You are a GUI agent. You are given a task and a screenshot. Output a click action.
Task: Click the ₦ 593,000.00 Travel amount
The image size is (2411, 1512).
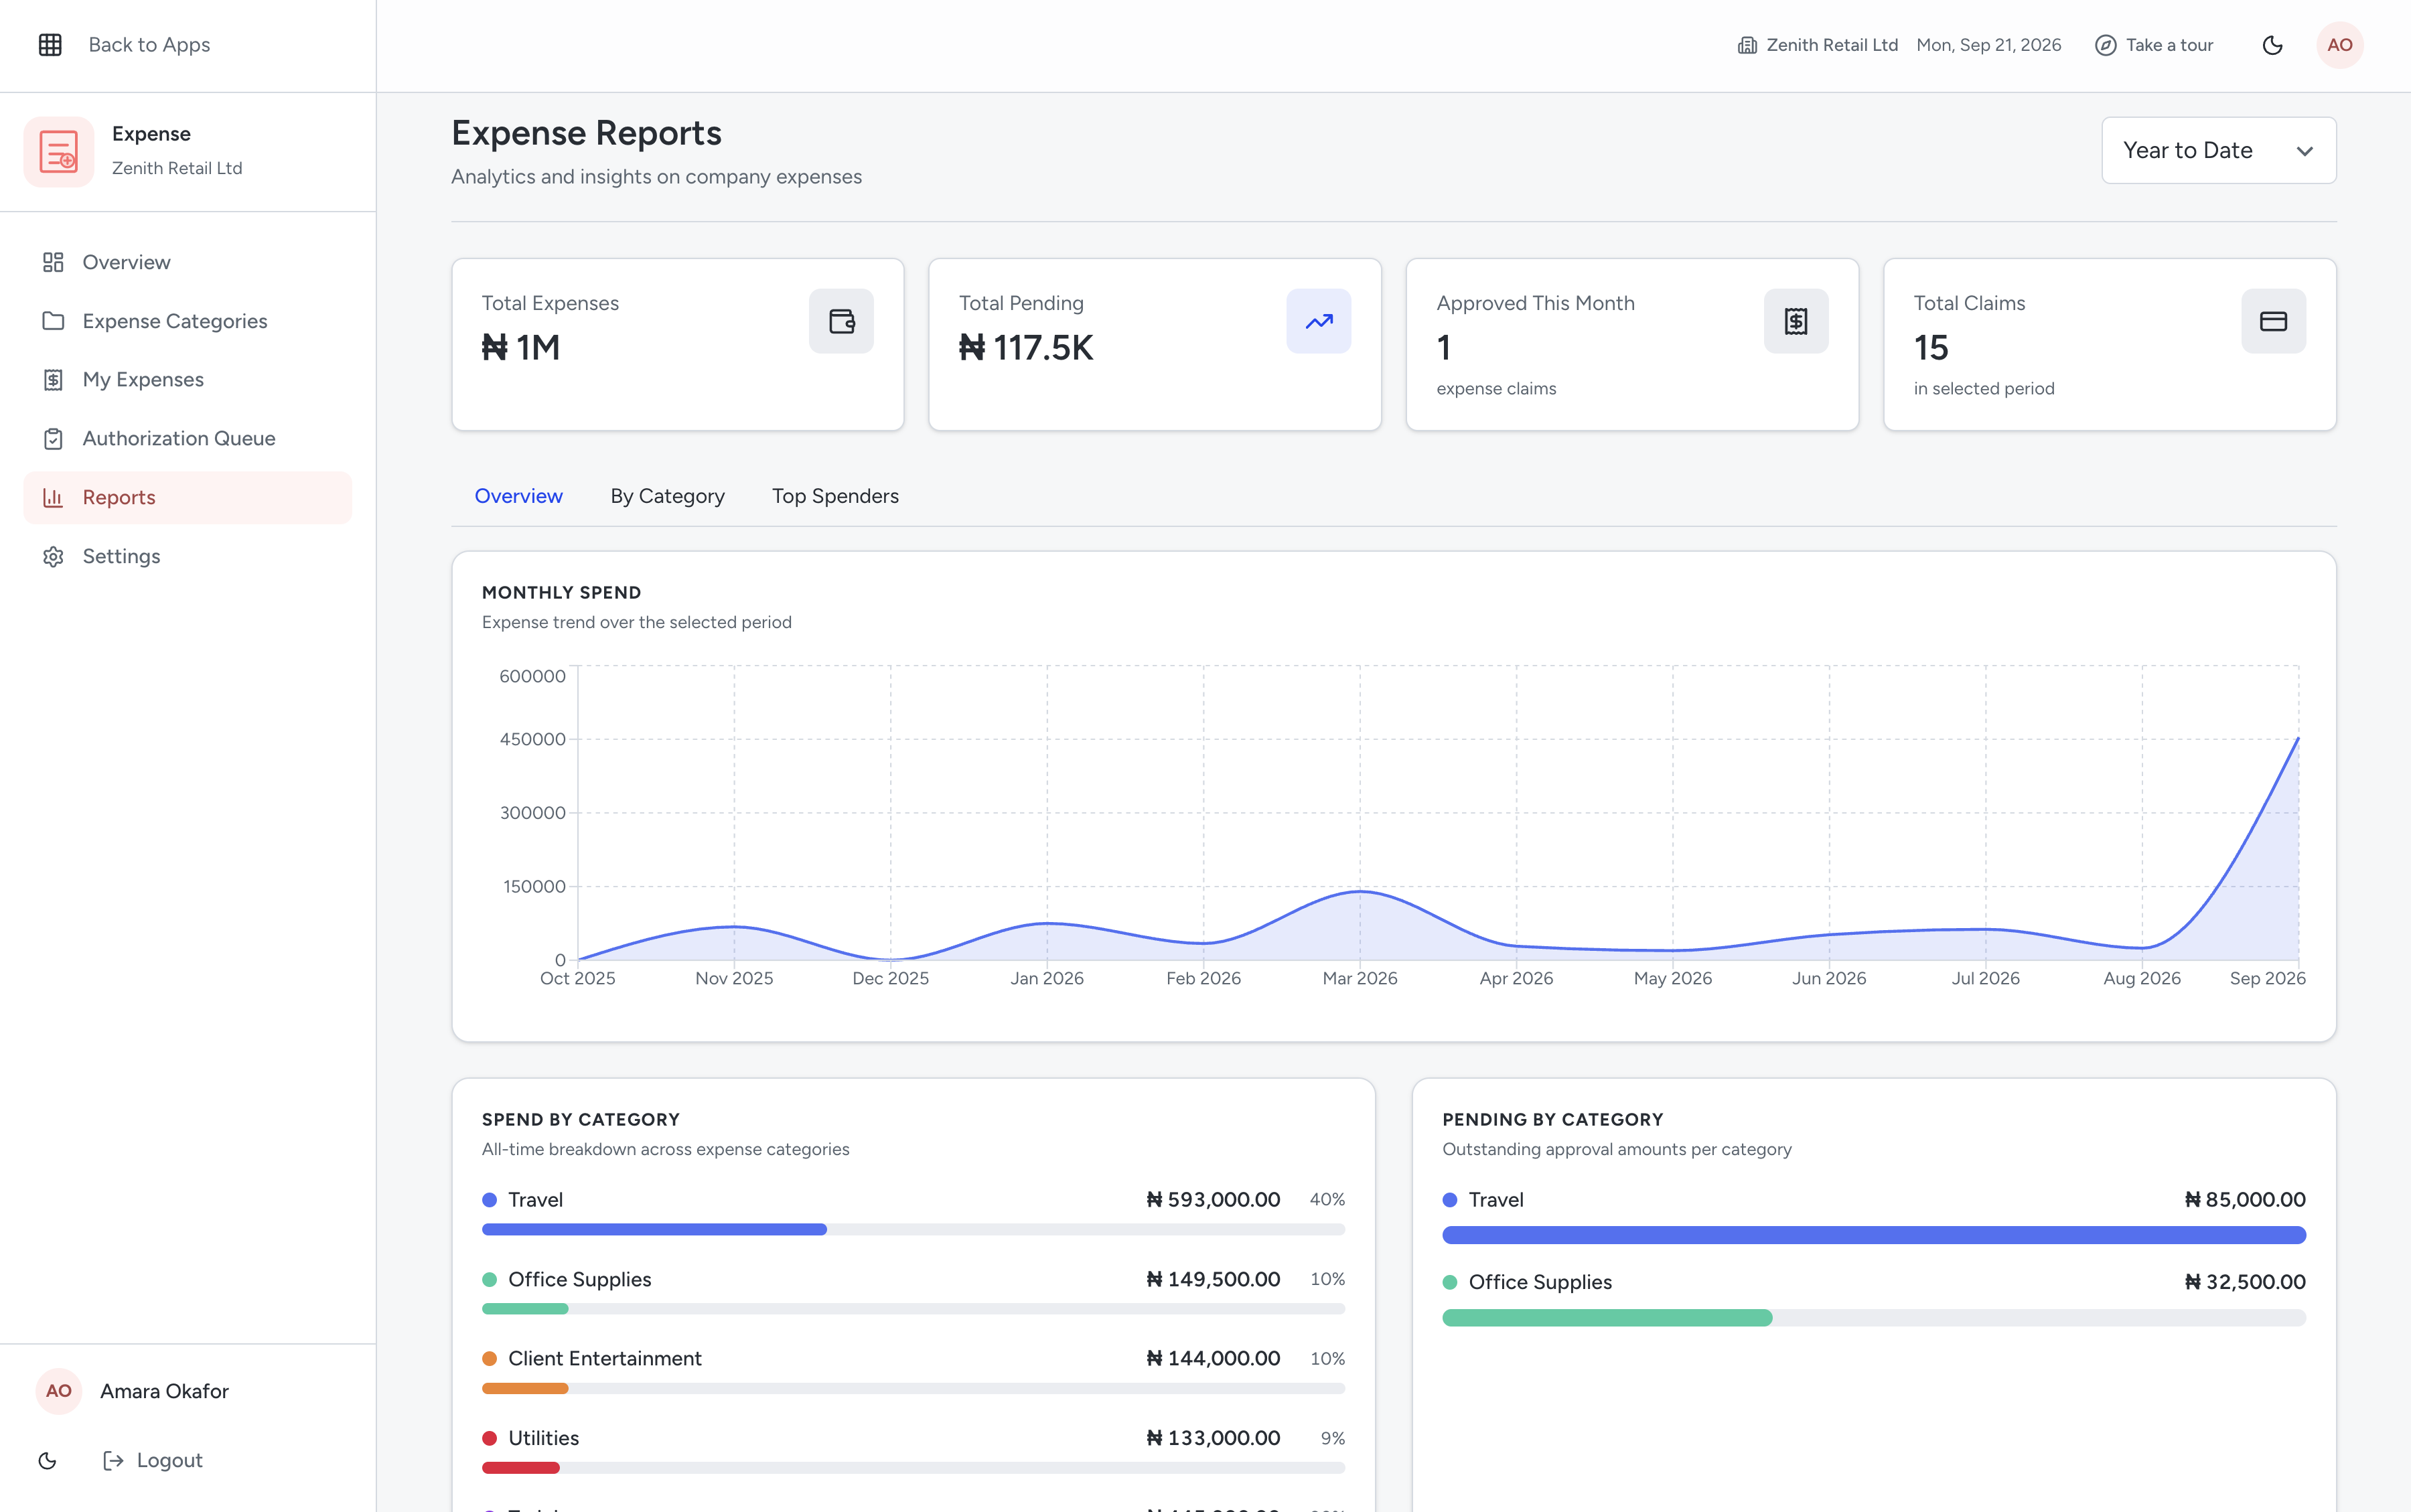[1213, 1200]
